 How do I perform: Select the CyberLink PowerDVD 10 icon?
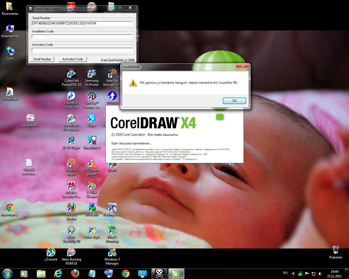(x=71, y=78)
